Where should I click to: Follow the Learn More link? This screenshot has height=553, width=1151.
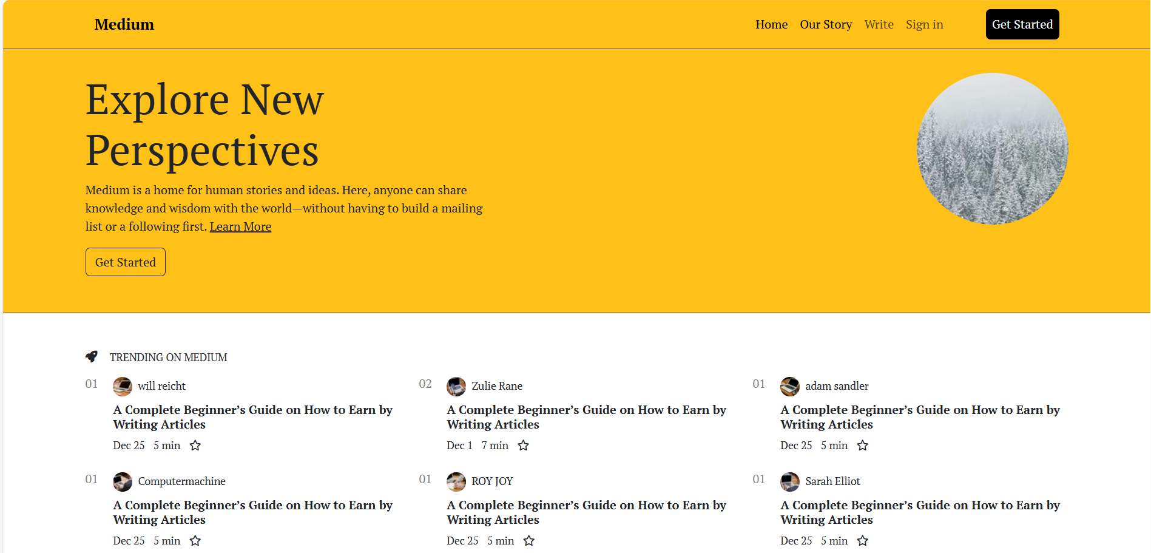pos(241,226)
